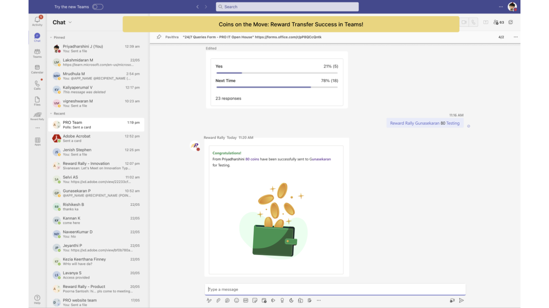Open the PRO website team chat
The height and width of the screenshot is (308, 549).
click(96, 302)
